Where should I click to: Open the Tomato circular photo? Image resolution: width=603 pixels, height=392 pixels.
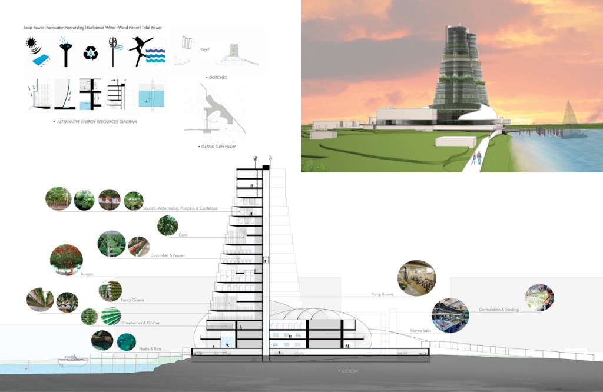(66, 260)
